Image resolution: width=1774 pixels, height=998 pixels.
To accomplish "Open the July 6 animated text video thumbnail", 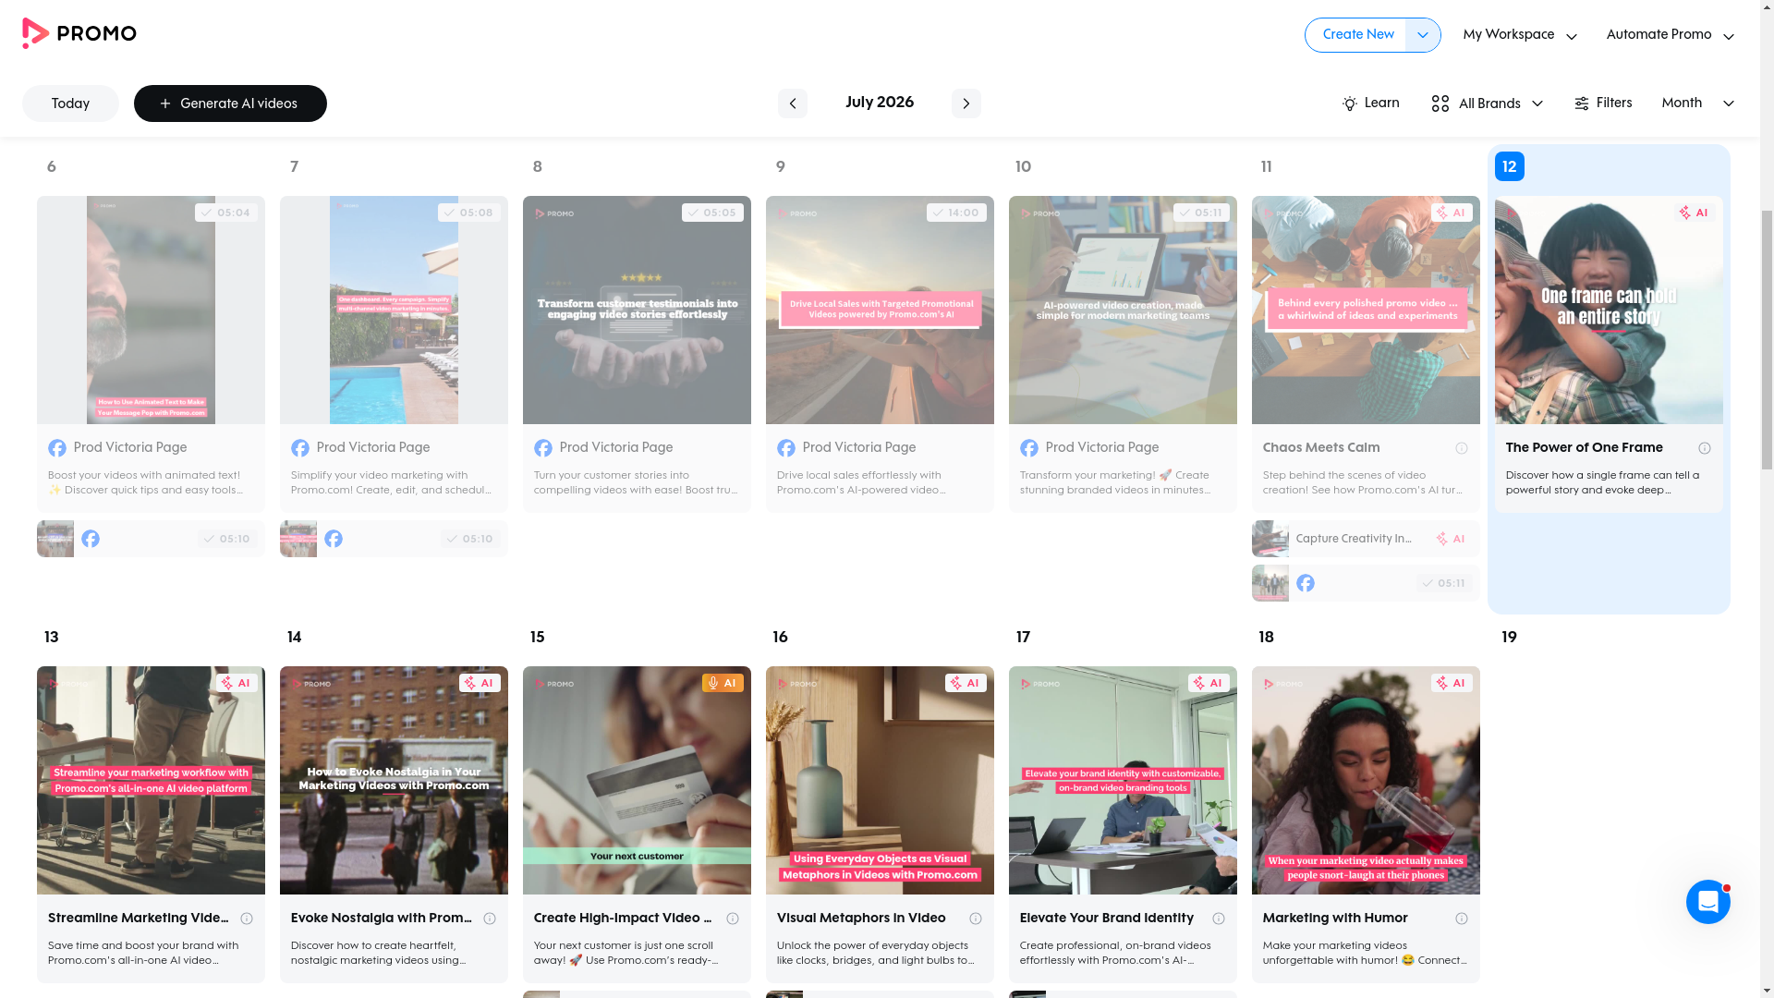I will [151, 310].
